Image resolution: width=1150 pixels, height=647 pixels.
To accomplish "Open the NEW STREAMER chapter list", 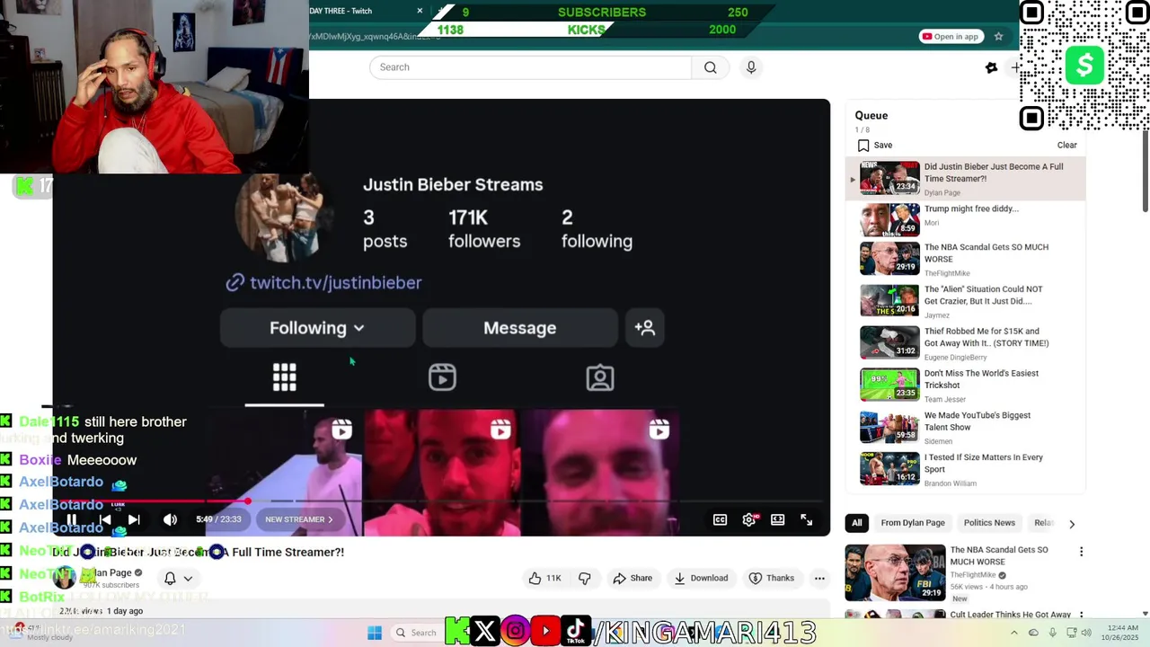I will tap(299, 519).
